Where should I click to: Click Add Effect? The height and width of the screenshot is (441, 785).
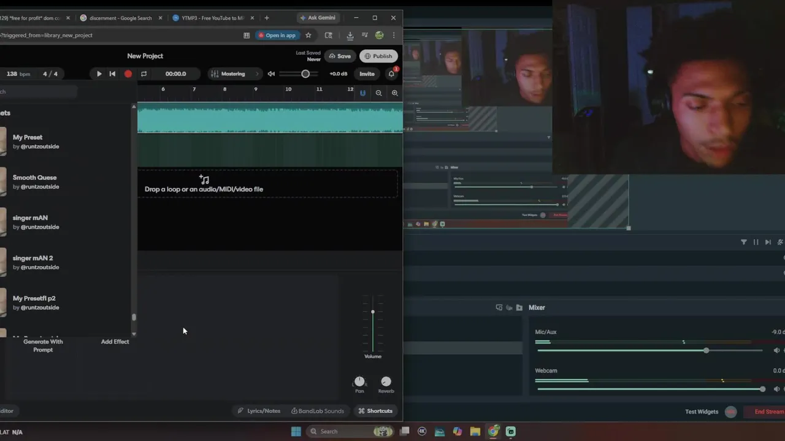(x=115, y=342)
